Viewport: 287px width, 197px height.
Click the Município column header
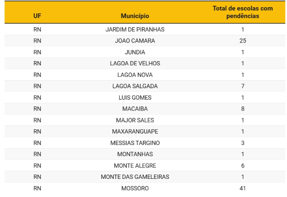coord(135,16)
